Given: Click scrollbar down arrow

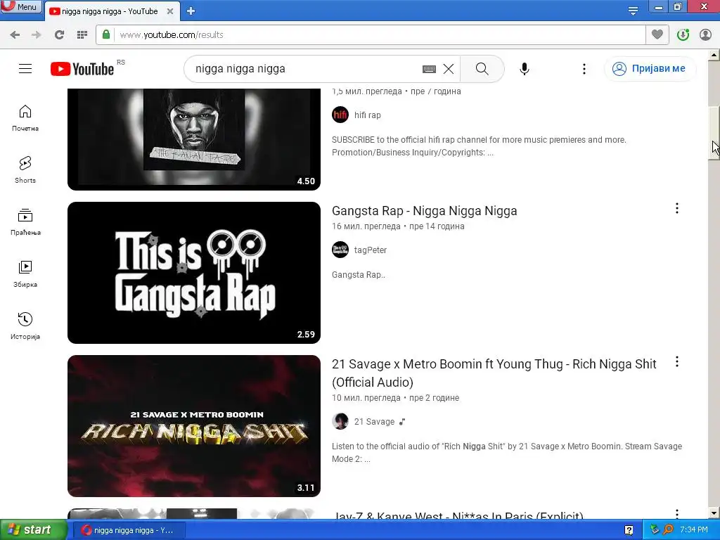Looking at the screenshot, I should pyautogui.click(x=714, y=513).
